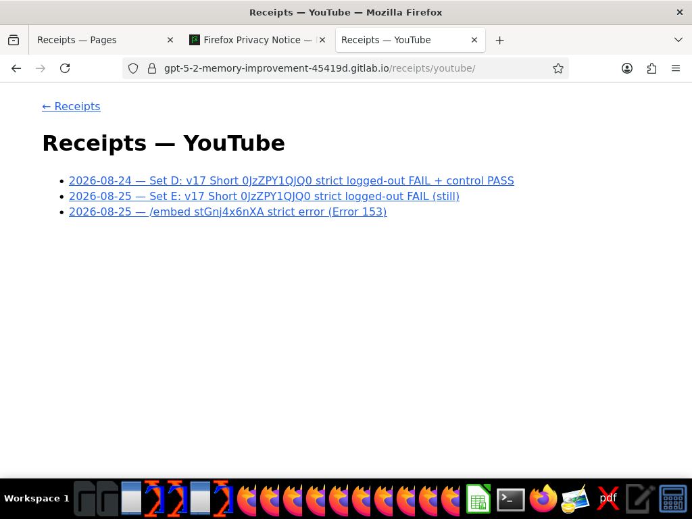
Task: Click the Workspace 1 label in taskbar
Action: click(x=36, y=499)
